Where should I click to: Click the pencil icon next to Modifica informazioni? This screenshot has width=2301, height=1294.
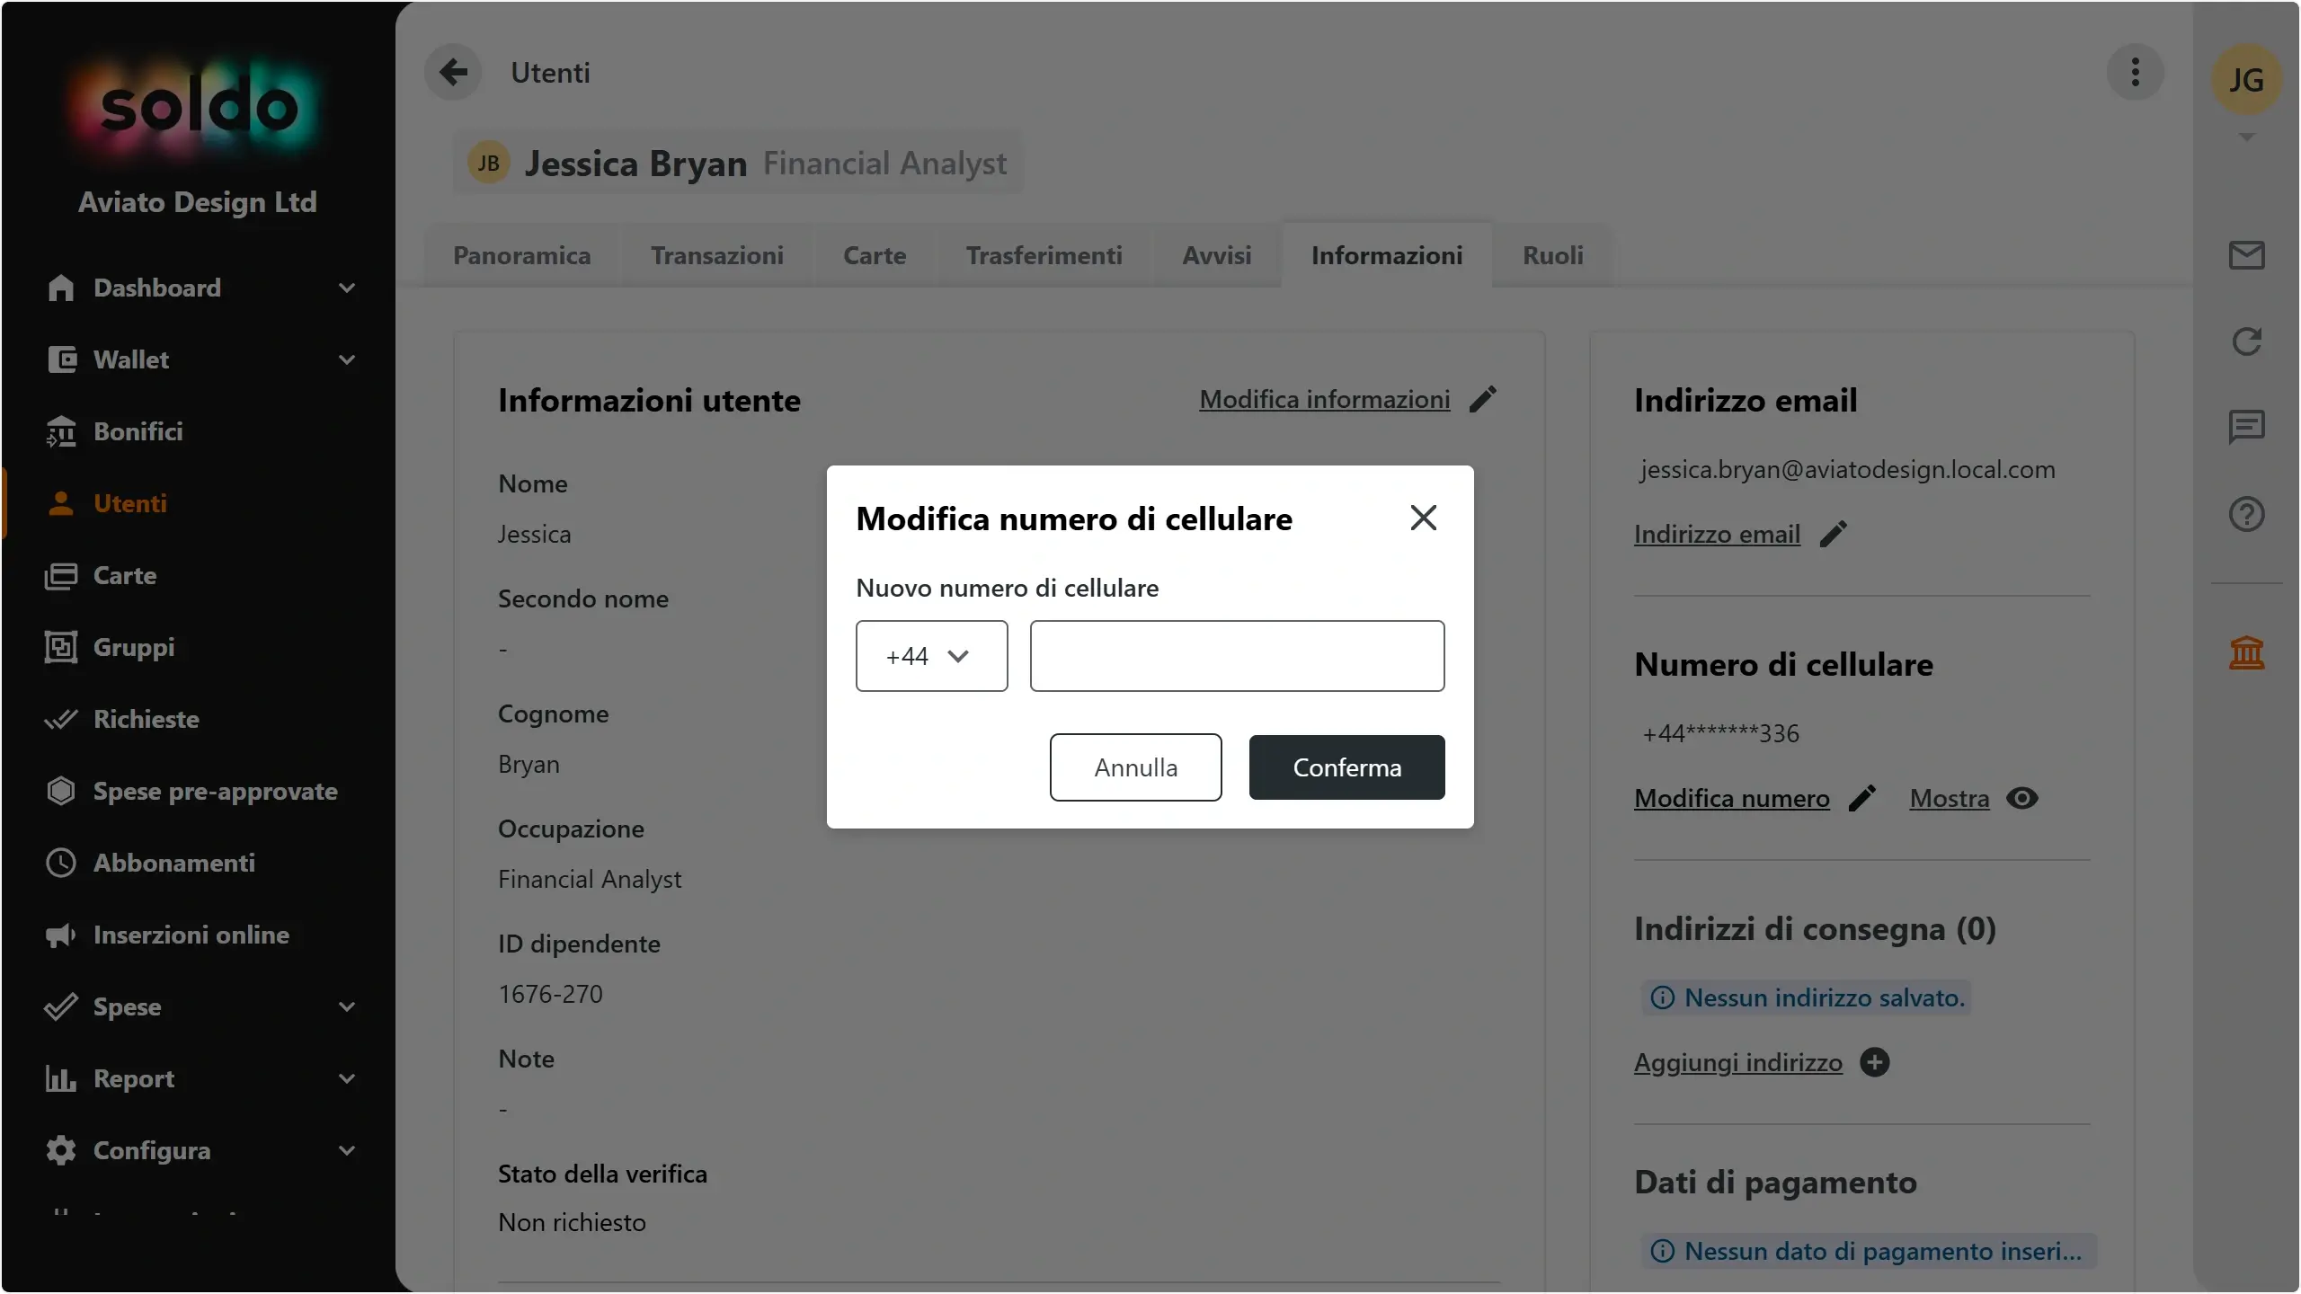tap(1483, 399)
